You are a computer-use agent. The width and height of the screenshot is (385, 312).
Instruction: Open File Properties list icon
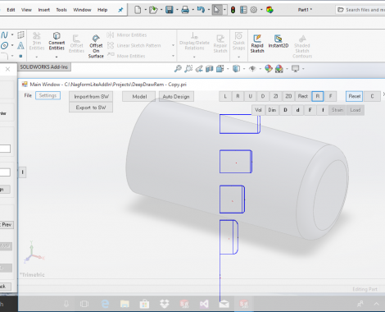click(x=243, y=10)
